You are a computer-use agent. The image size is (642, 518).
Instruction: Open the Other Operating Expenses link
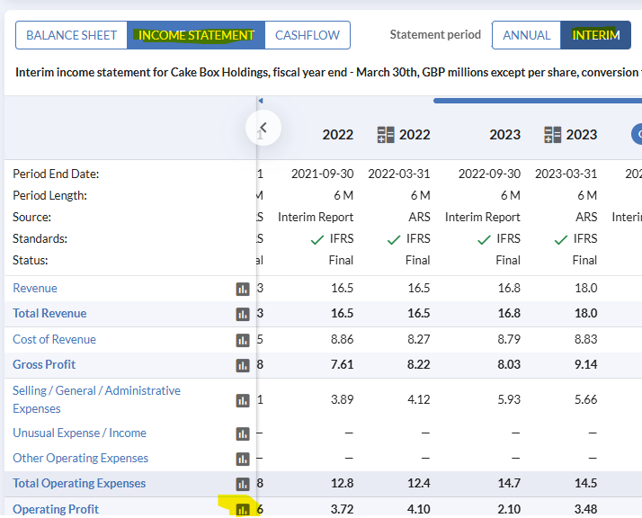(80, 459)
